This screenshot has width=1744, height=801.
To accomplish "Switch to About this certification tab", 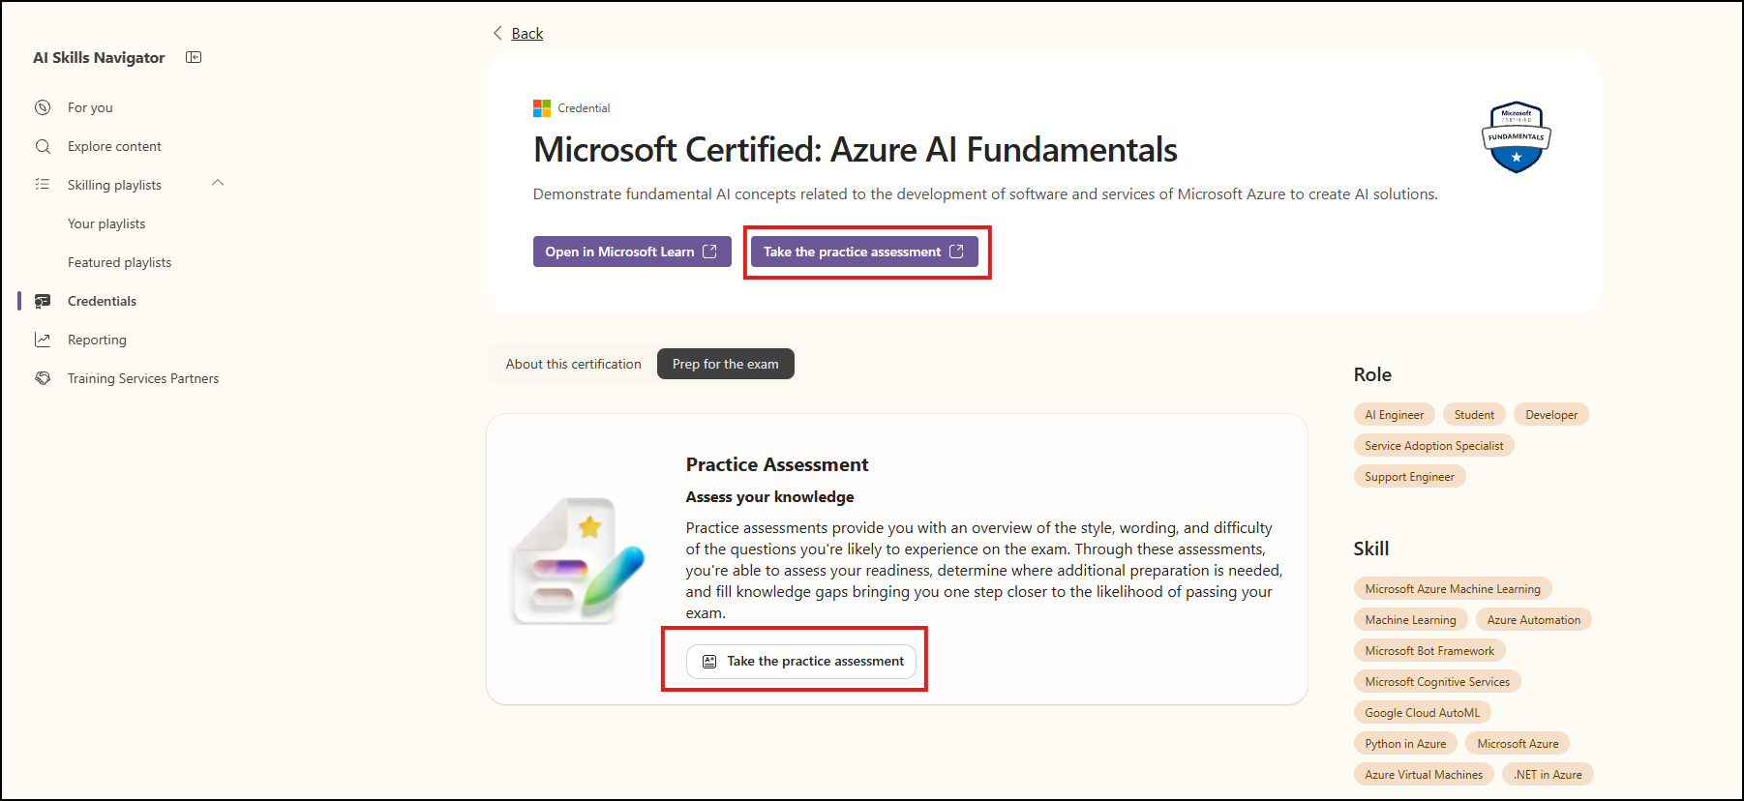I will (x=573, y=364).
